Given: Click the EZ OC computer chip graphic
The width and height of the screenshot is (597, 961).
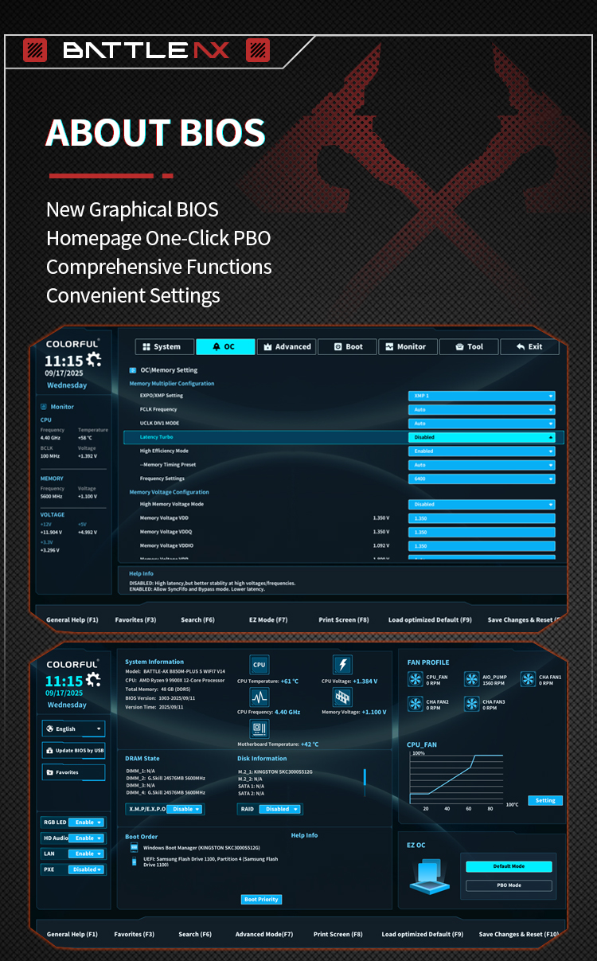Looking at the screenshot, I should pos(430,875).
